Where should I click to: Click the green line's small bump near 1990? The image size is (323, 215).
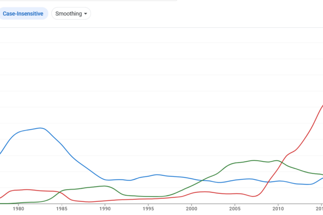pos(104,186)
